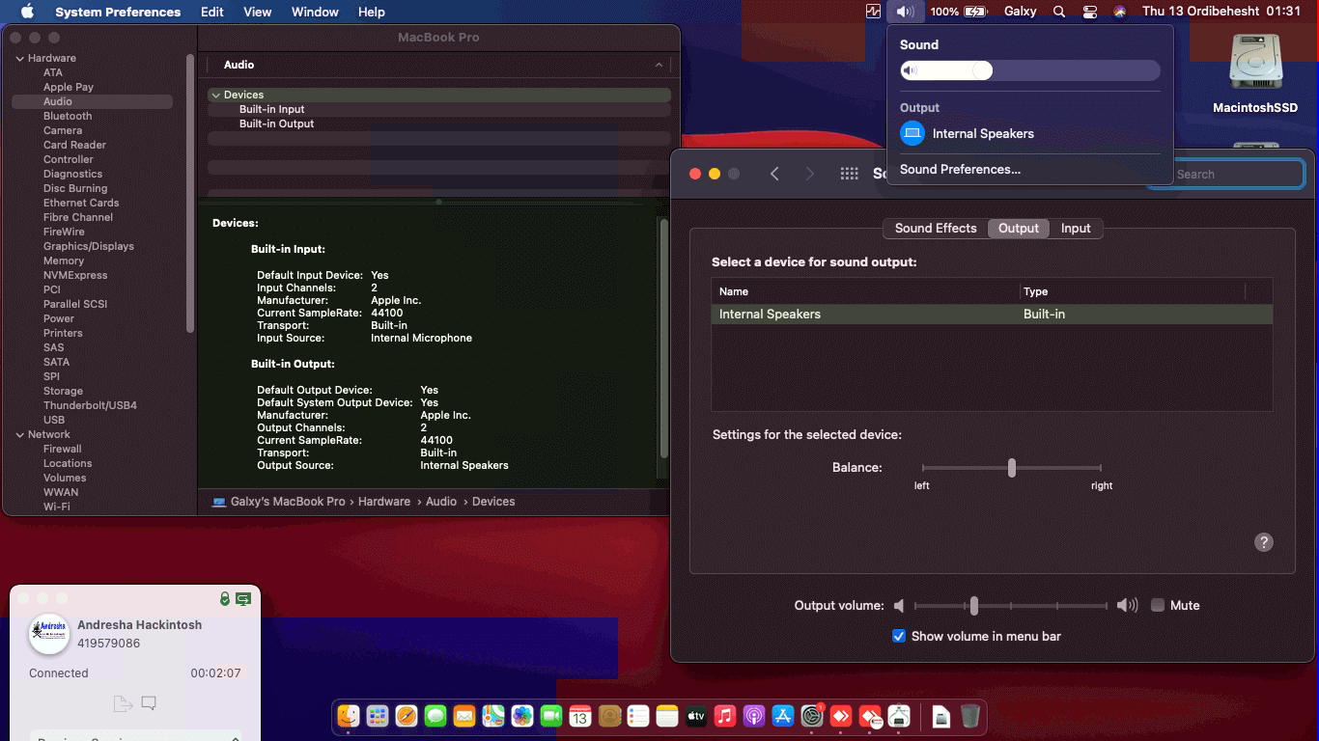Show all preferences grid button
Viewport: 1319px width, 741px height.
(850, 174)
